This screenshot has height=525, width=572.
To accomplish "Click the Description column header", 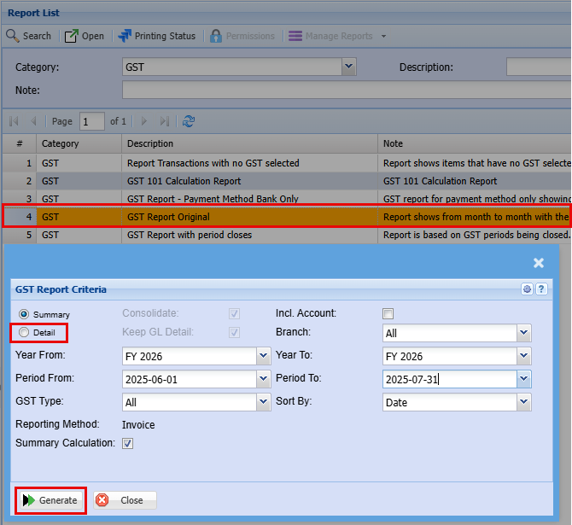I will [x=150, y=143].
